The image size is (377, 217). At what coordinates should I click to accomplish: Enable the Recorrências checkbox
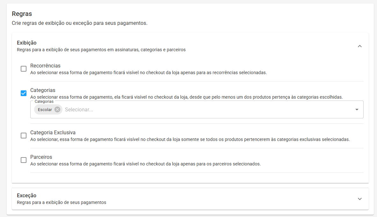coord(24,69)
